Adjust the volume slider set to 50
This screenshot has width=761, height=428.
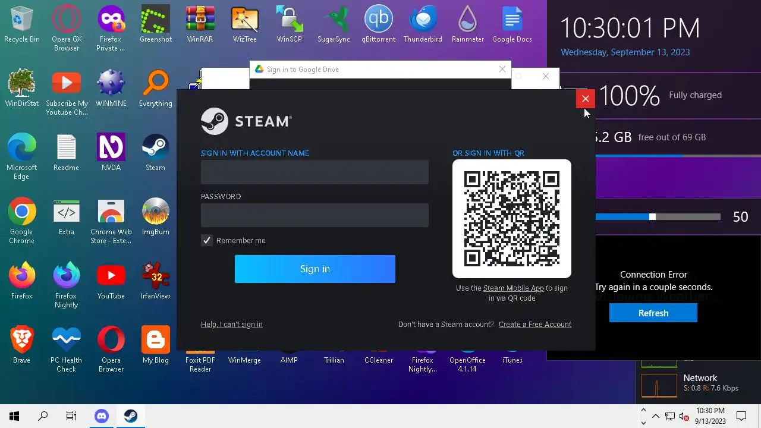point(652,217)
